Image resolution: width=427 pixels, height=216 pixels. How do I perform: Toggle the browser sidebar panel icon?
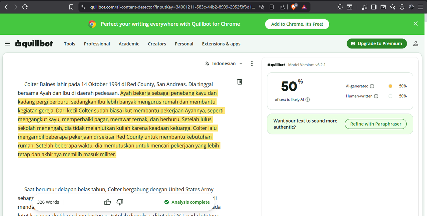(x=374, y=7)
